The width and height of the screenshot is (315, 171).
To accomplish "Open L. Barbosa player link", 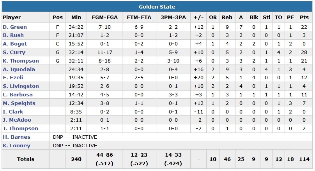I will pos(17,95).
